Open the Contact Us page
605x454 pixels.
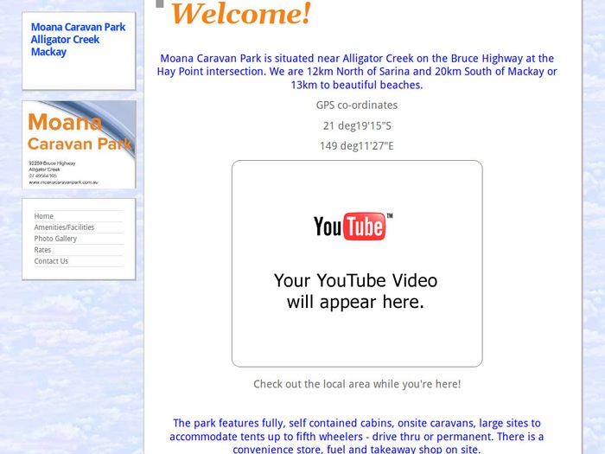(51, 261)
